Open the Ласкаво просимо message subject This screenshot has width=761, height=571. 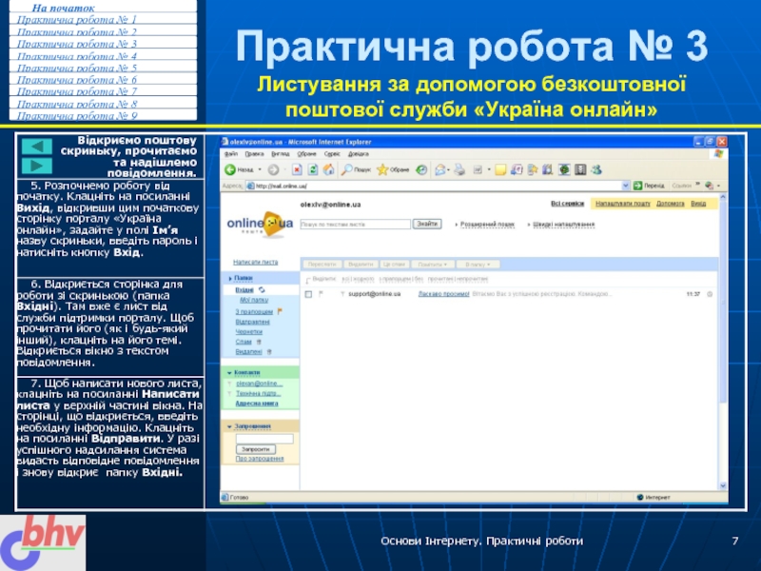pyautogui.click(x=443, y=294)
